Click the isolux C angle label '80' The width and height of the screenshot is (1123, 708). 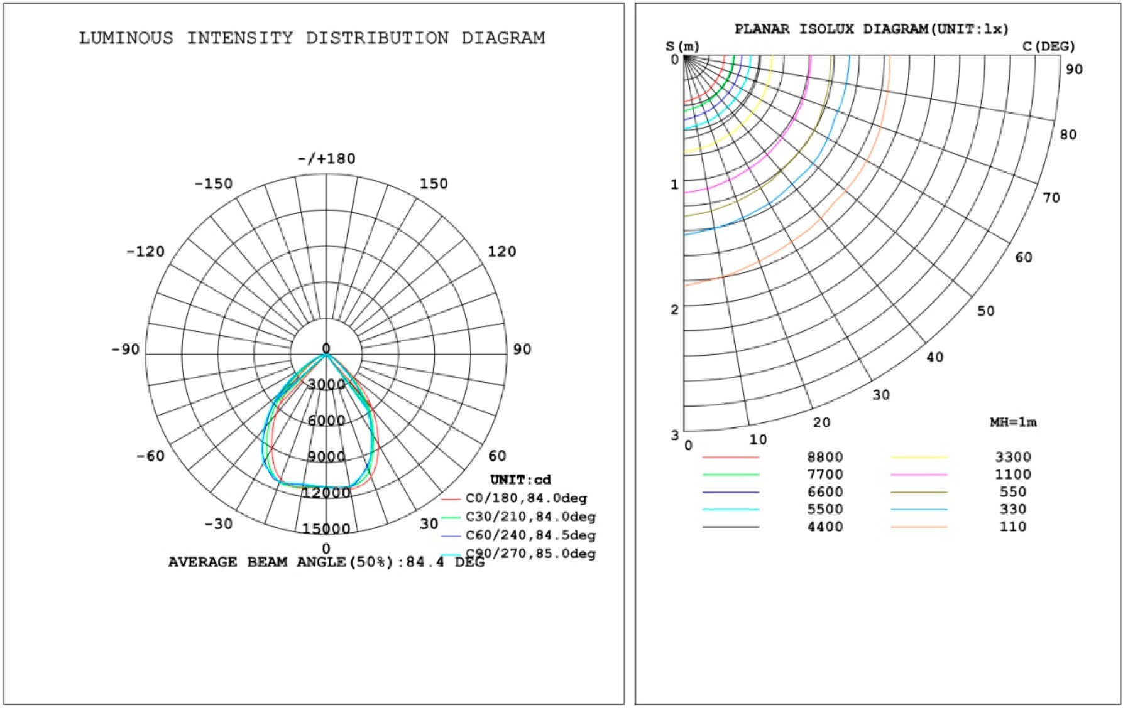(1068, 135)
